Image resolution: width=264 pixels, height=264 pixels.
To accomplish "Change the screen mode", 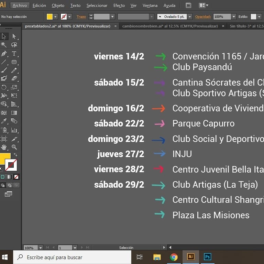I will (8, 194).
